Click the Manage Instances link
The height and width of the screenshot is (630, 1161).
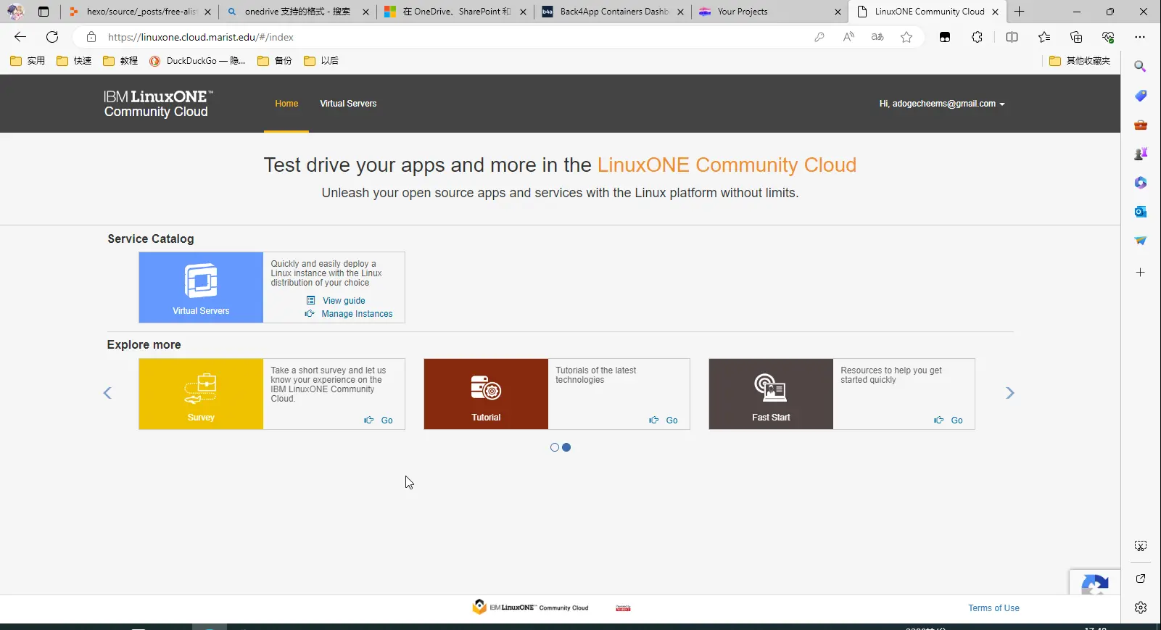[x=357, y=314]
